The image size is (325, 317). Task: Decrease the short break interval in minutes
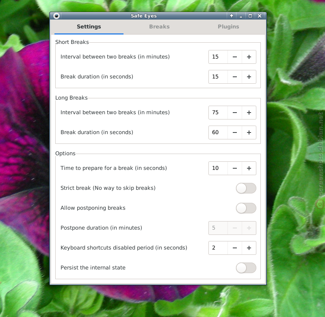pyautogui.click(x=235, y=57)
